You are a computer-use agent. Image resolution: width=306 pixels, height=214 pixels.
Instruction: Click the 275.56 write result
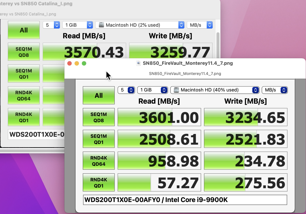click(246, 182)
